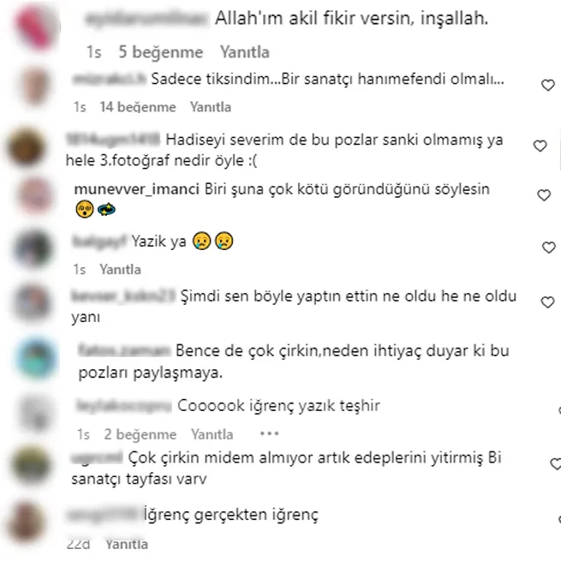Open three-dots menu under 'Coooook iğrenç' comment
The width and height of the screenshot is (561, 561).
coord(269,434)
